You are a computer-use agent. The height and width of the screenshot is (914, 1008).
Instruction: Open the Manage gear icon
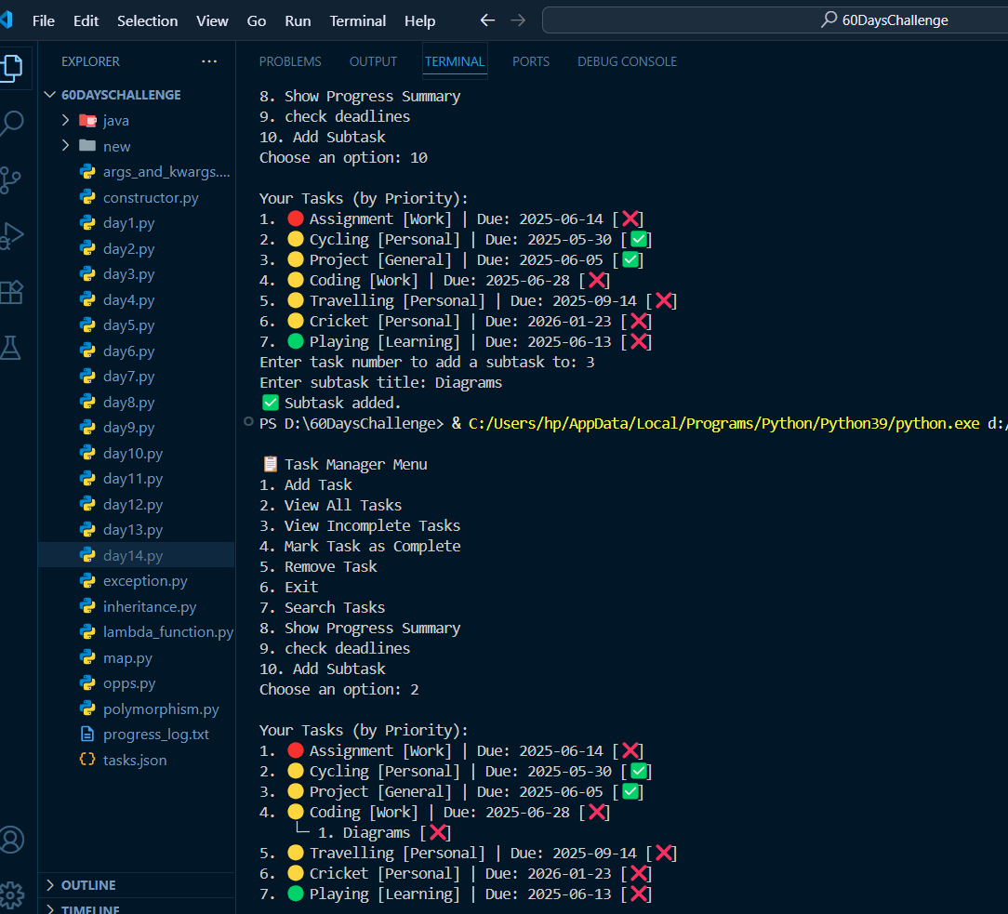11,894
